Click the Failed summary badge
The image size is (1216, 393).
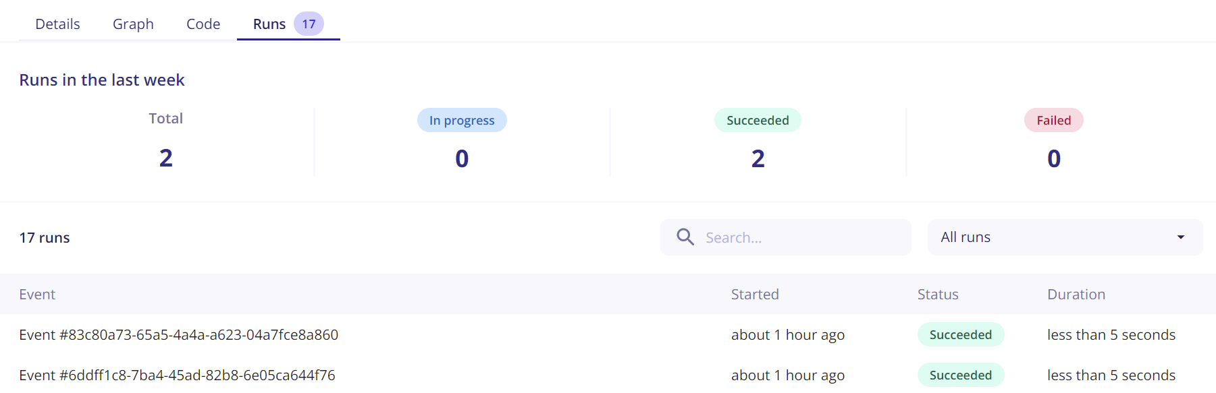[x=1053, y=121]
